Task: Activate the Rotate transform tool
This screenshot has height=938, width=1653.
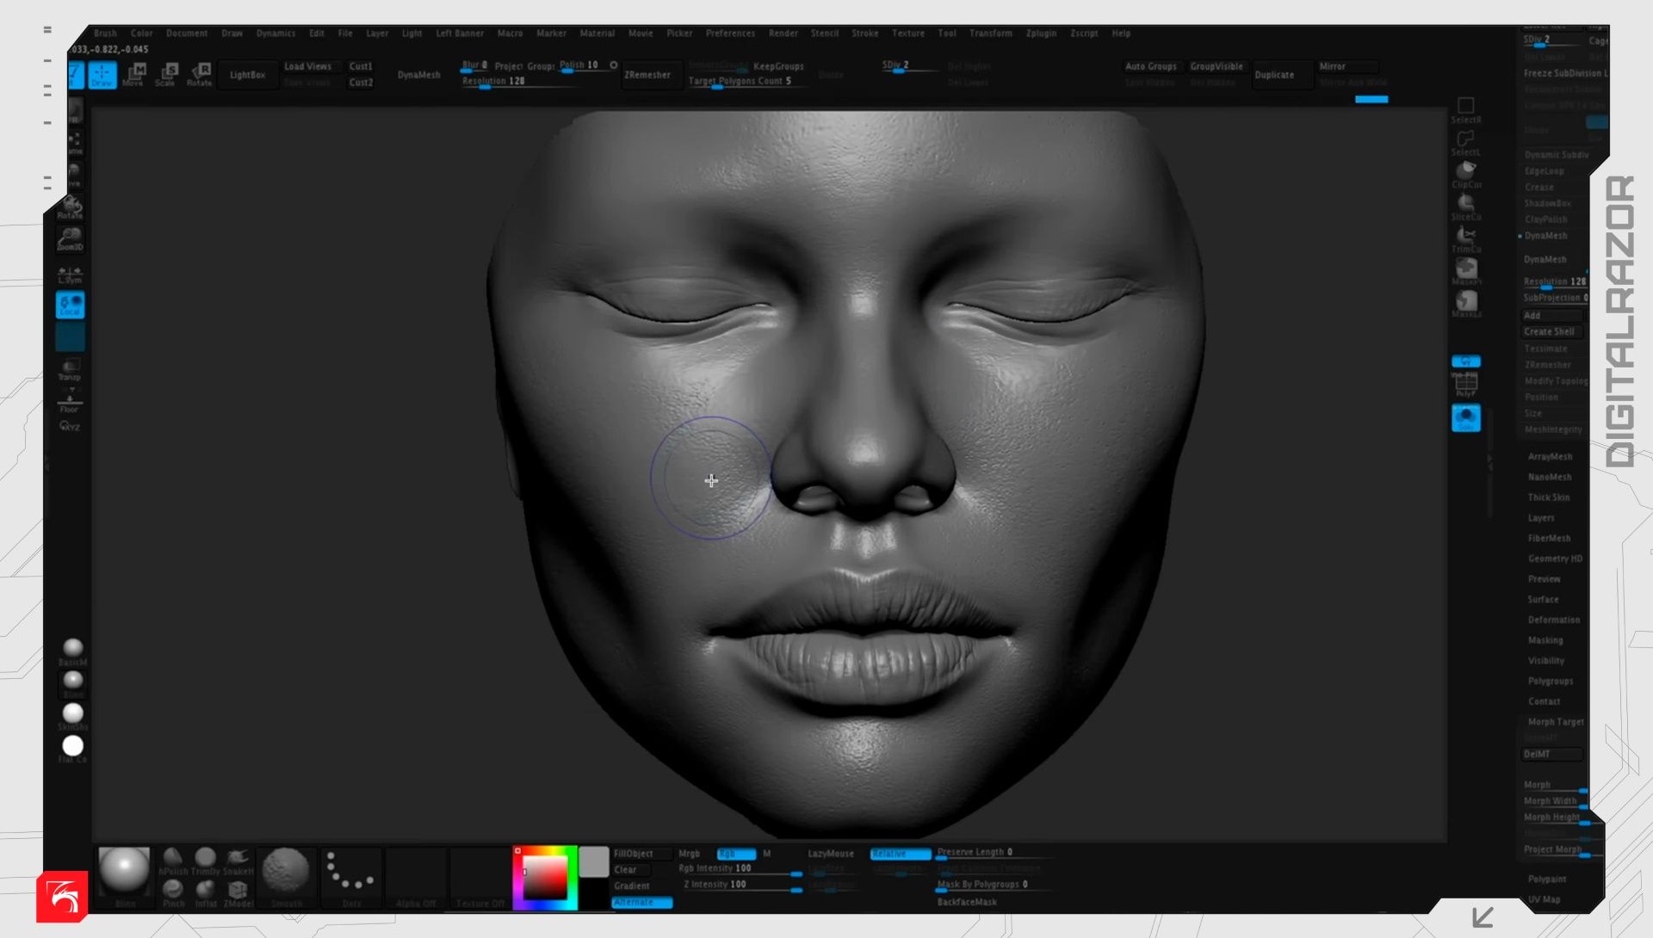Action: (200, 74)
